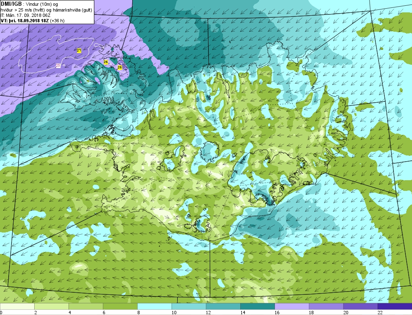The image size is (412, 315).
Task: Select the legend scale value 4
Action: point(70,313)
